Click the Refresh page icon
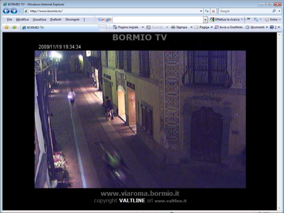 click(x=207, y=11)
